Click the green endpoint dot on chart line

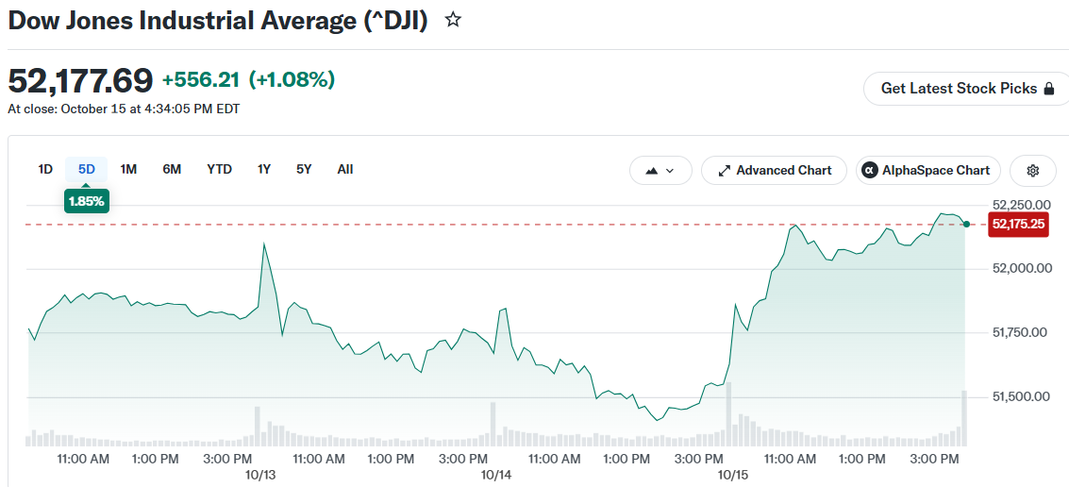pos(966,225)
